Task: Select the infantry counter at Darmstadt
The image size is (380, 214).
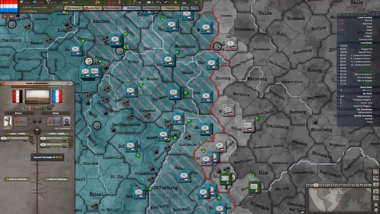Action: 212,63
